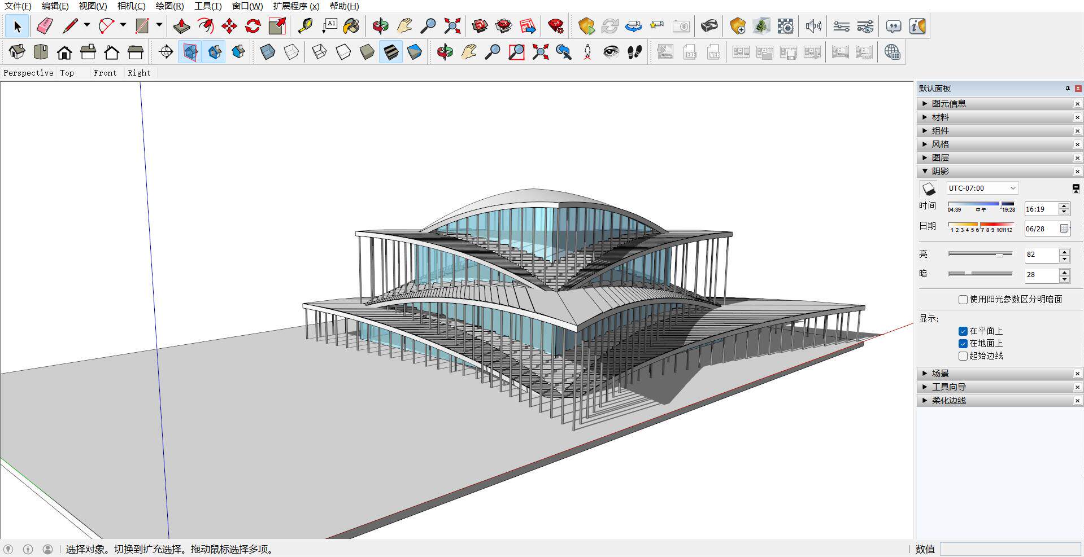Open the 文件(F) menu
Screen dimensions: 1084x557
tap(18, 6)
